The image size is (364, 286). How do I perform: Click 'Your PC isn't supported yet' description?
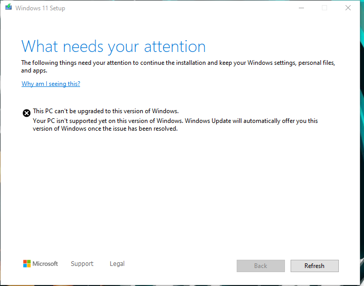coord(175,124)
